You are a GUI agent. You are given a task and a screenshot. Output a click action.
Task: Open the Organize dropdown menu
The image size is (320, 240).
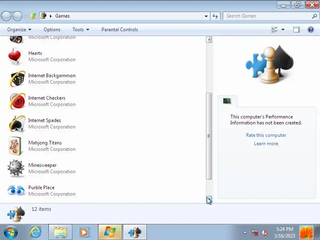tap(19, 30)
